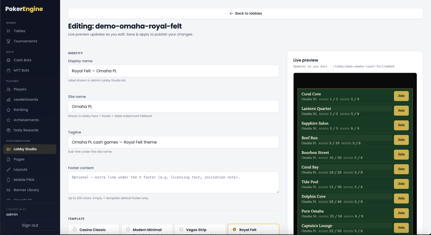Join the Pure Omaha table
The width and height of the screenshot is (431, 235).
pos(401,213)
